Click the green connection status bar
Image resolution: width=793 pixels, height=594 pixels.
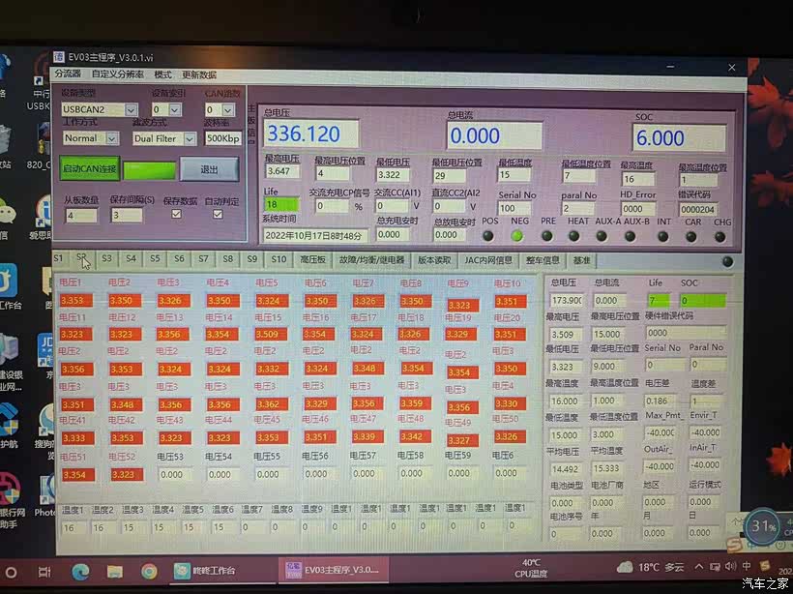coord(150,169)
